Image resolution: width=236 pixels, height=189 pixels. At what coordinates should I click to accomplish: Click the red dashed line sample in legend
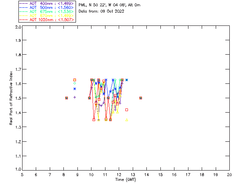pos(24,20)
